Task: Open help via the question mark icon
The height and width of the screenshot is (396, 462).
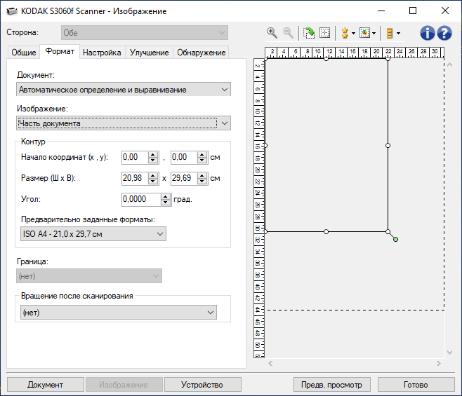Action: pyautogui.click(x=444, y=33)
